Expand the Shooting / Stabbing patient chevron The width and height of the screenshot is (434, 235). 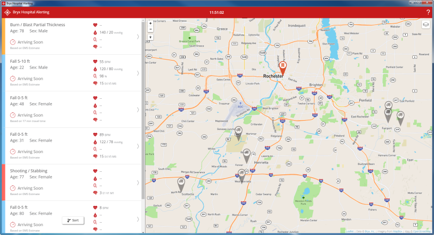(x=138, y=183)
